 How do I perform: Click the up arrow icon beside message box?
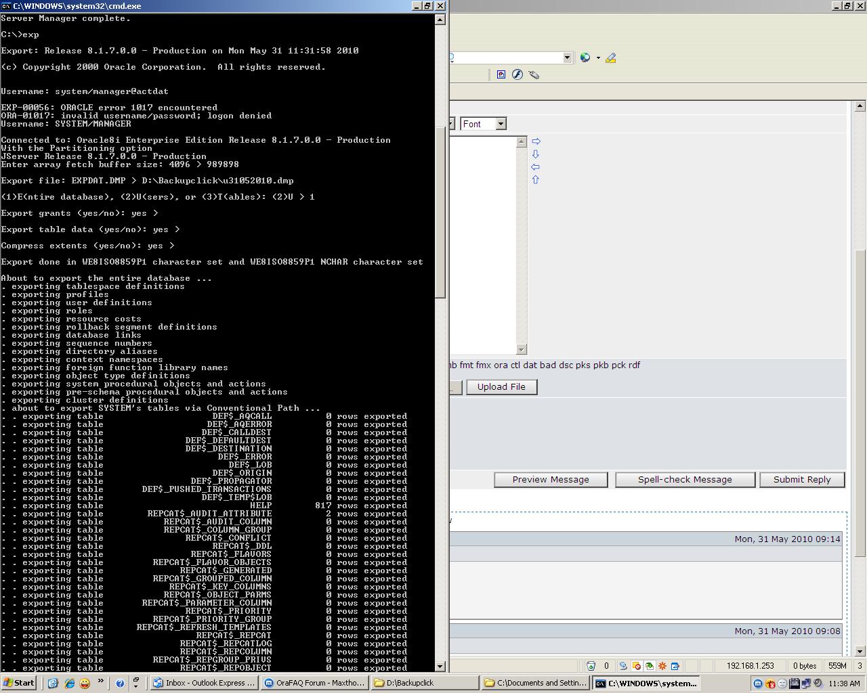536,180
